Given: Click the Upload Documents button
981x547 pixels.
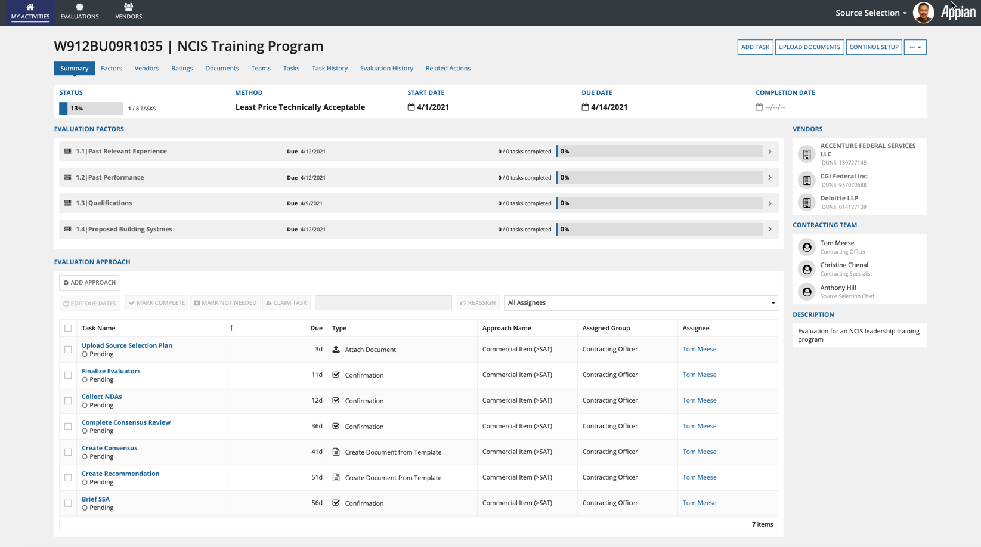Looking at the screenshot, I should pos(809,47).
